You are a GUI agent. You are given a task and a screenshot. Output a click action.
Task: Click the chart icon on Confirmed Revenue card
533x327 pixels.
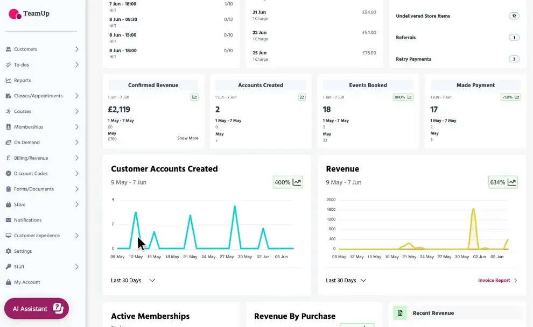click(x=195, y=97)
